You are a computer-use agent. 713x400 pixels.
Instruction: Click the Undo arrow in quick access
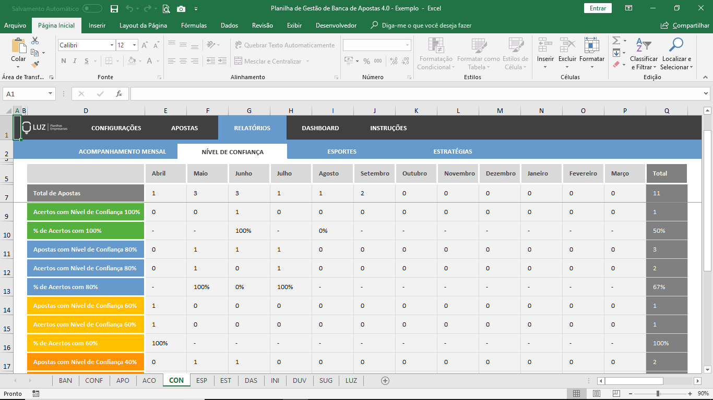129,8
